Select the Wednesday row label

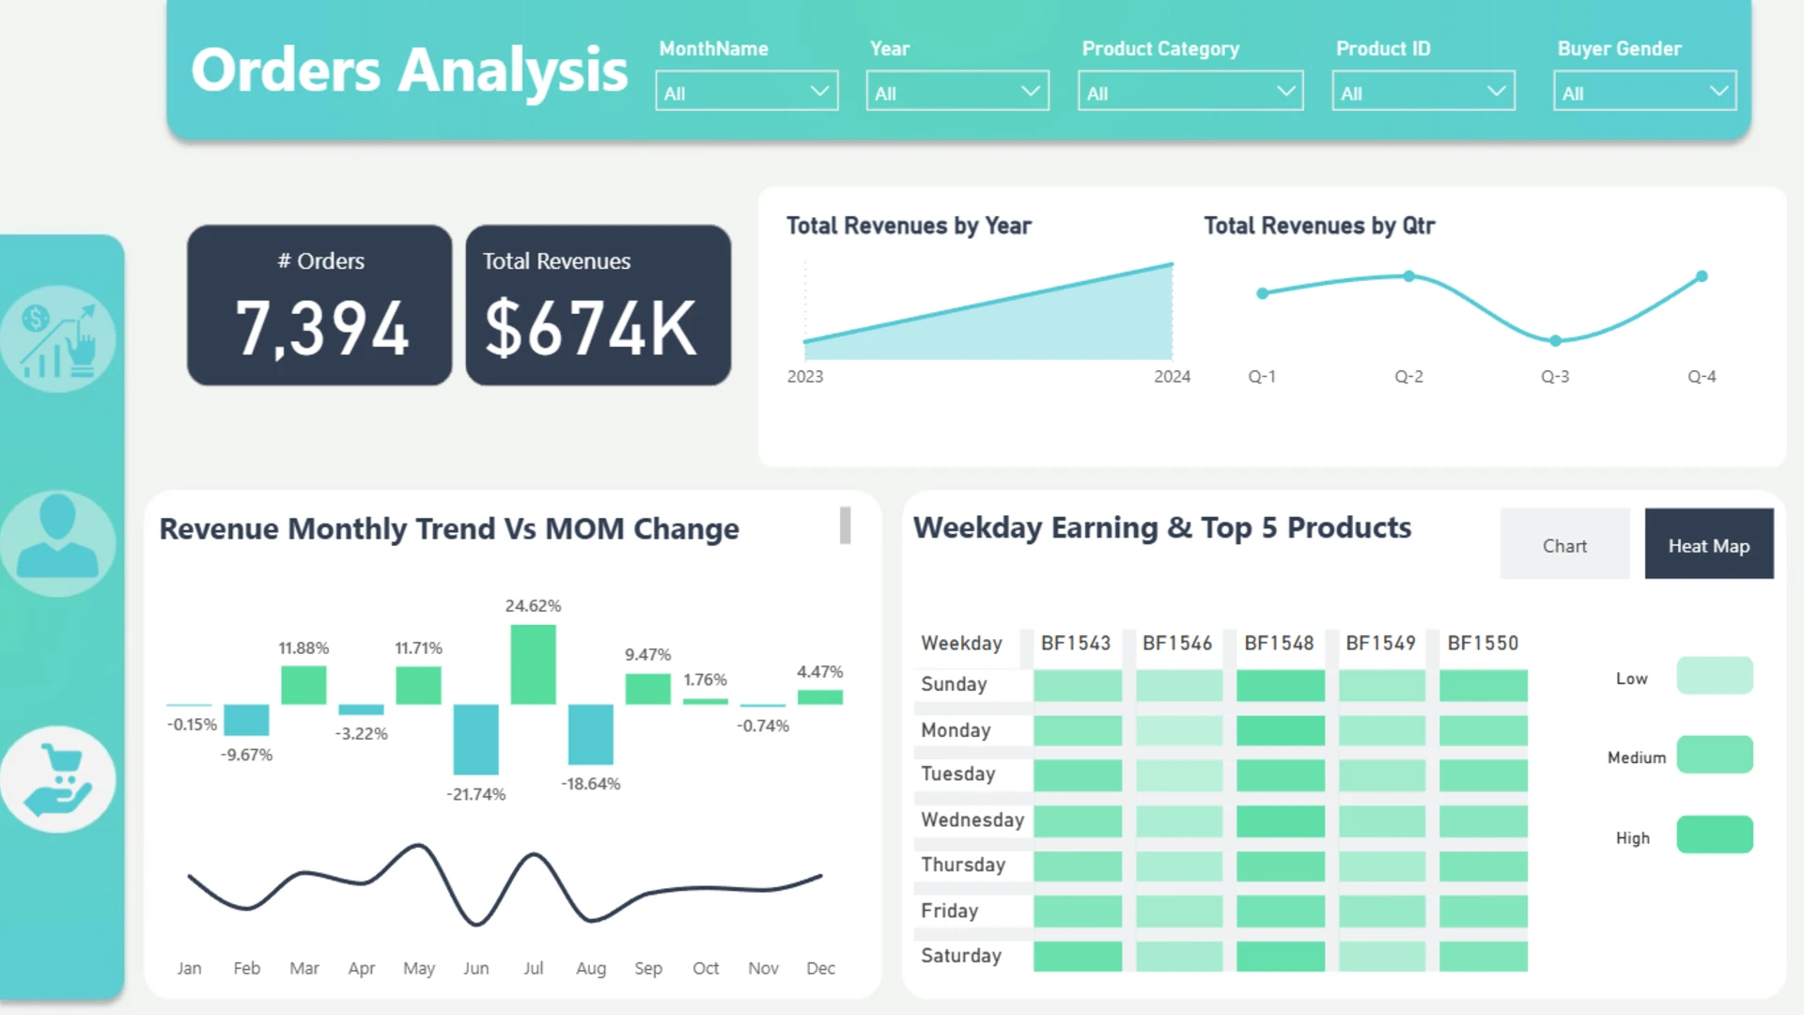972,820
